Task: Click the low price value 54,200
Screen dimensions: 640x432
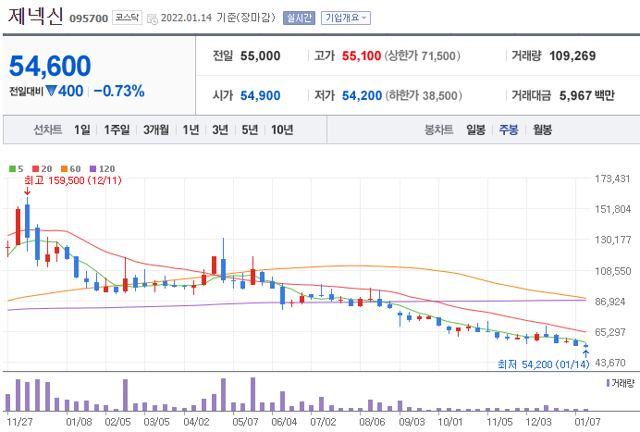Action: click(362, 95)
